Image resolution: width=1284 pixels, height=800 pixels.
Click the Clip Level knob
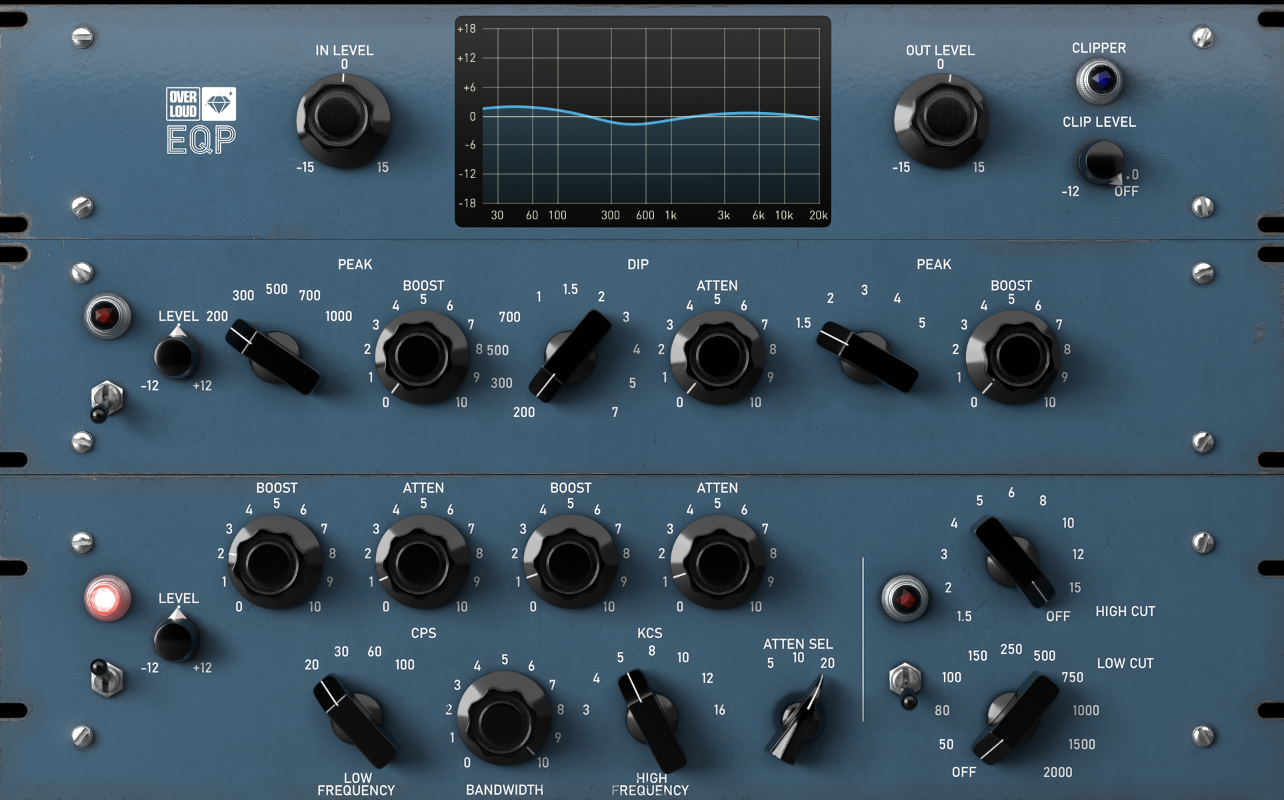(x=1101, y=161)
